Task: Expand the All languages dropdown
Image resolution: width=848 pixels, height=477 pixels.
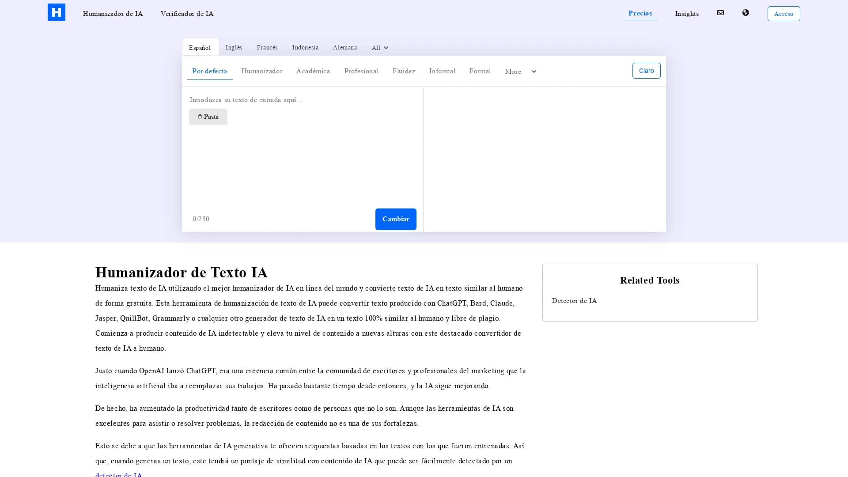Action: click(380, 48)
